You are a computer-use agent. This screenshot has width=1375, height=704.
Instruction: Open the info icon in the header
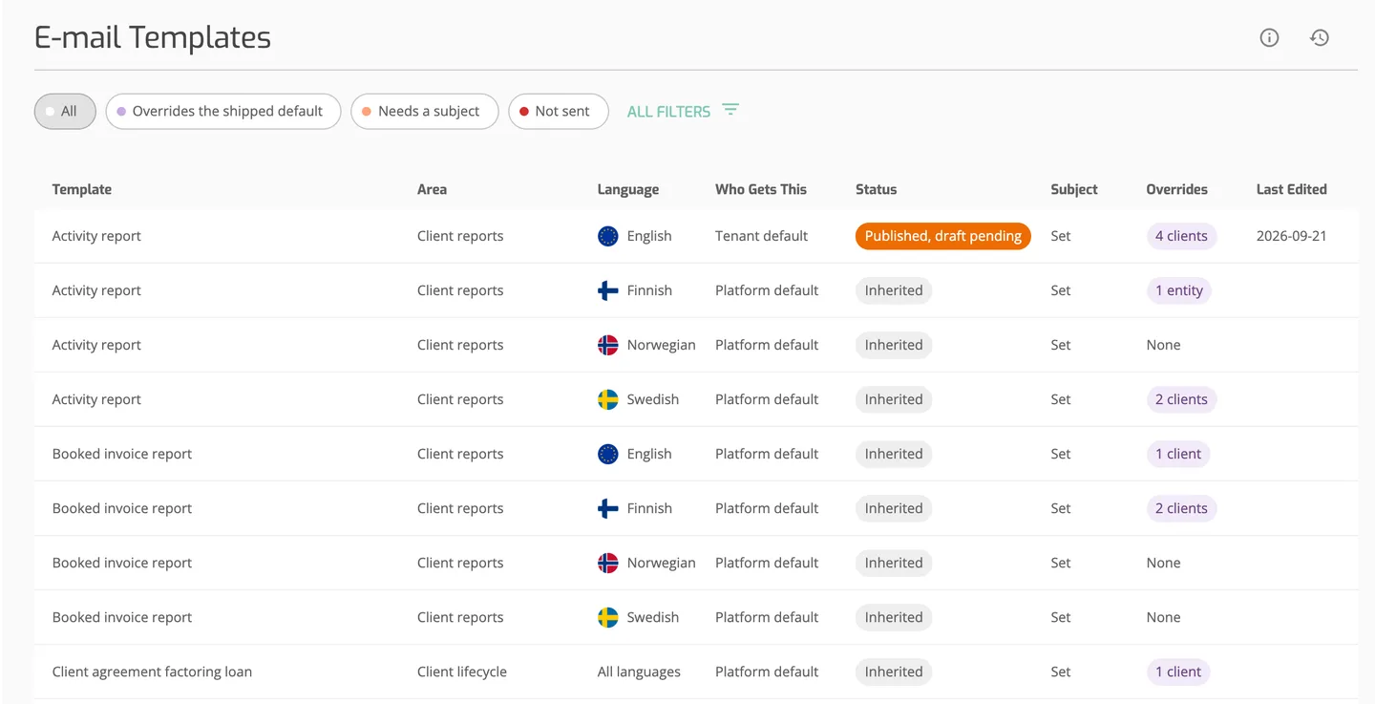pos(1269,38)
